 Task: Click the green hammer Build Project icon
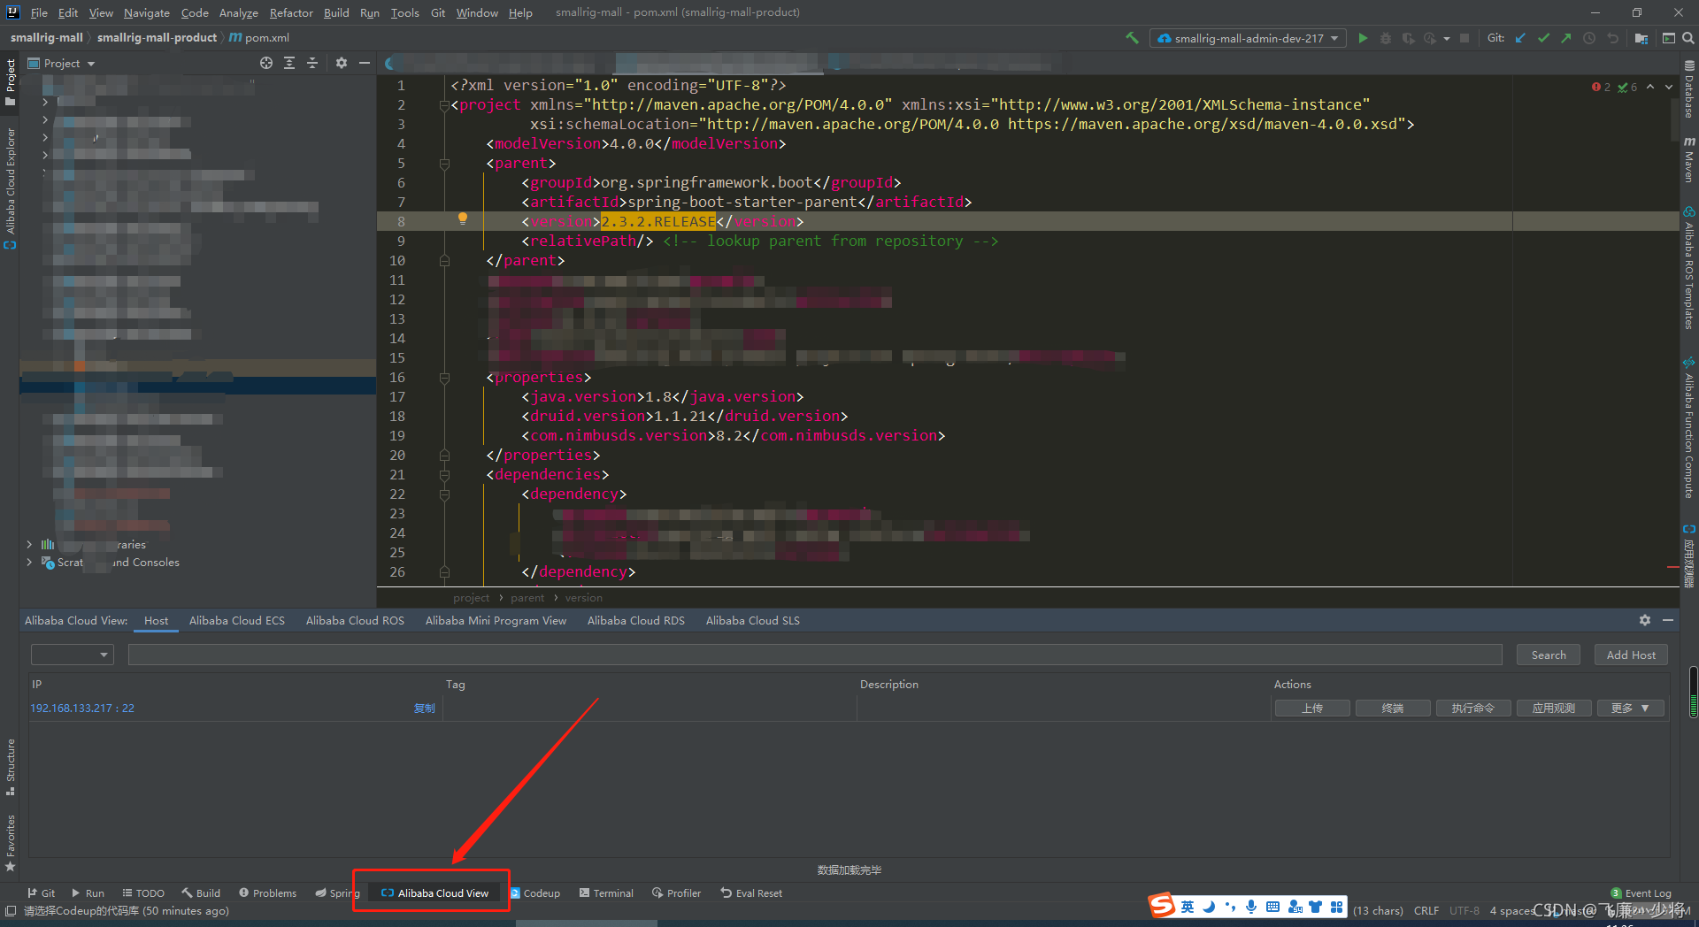pos(1132,38)
